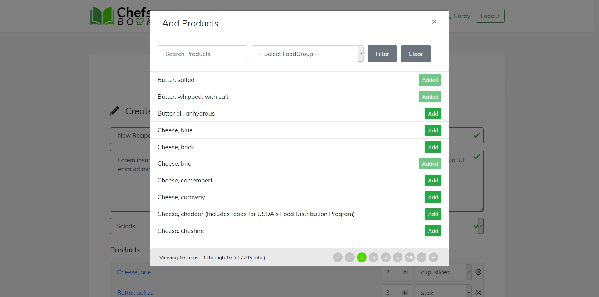The width and height of the screenshot is (599, 297).
Task: Adjust quantity stepper for Butter, salted
Action: click(405, 293)
